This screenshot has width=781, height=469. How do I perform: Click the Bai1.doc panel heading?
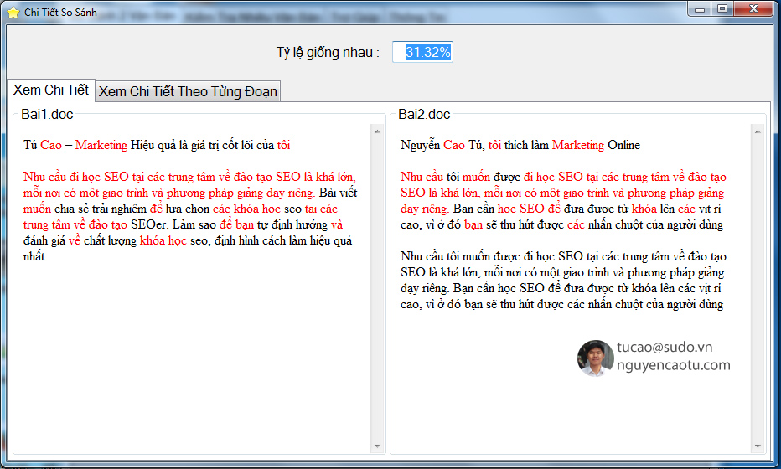(x=47, y=114)
